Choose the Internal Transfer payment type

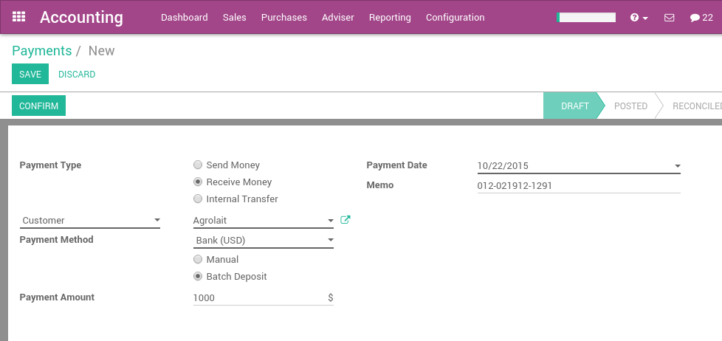pos(198,199)
